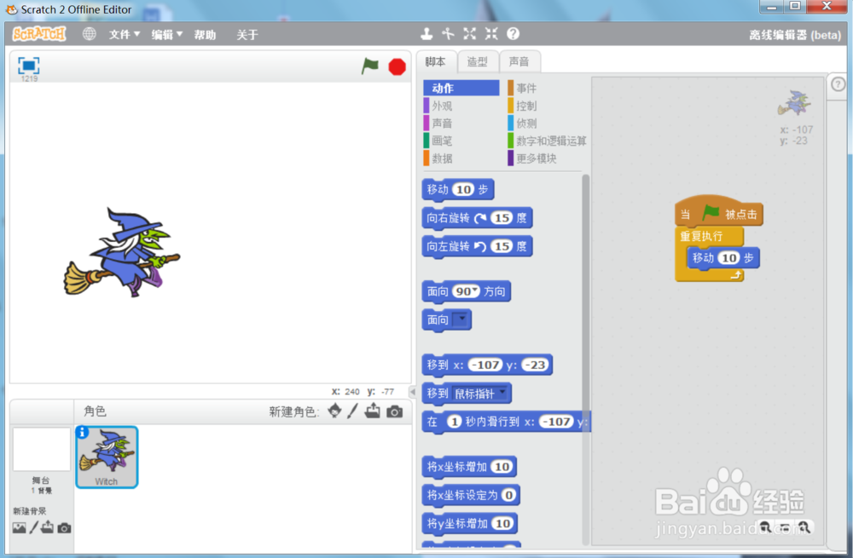Paint a new sprite with brush icon

352,411
